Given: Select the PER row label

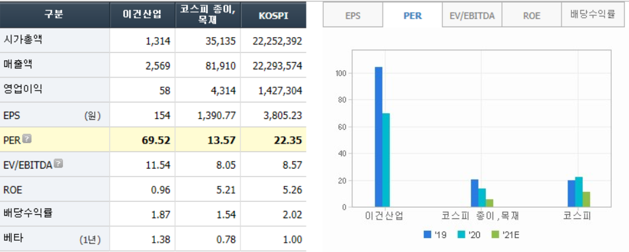Looking at the screenshot, I should point(12,140).
